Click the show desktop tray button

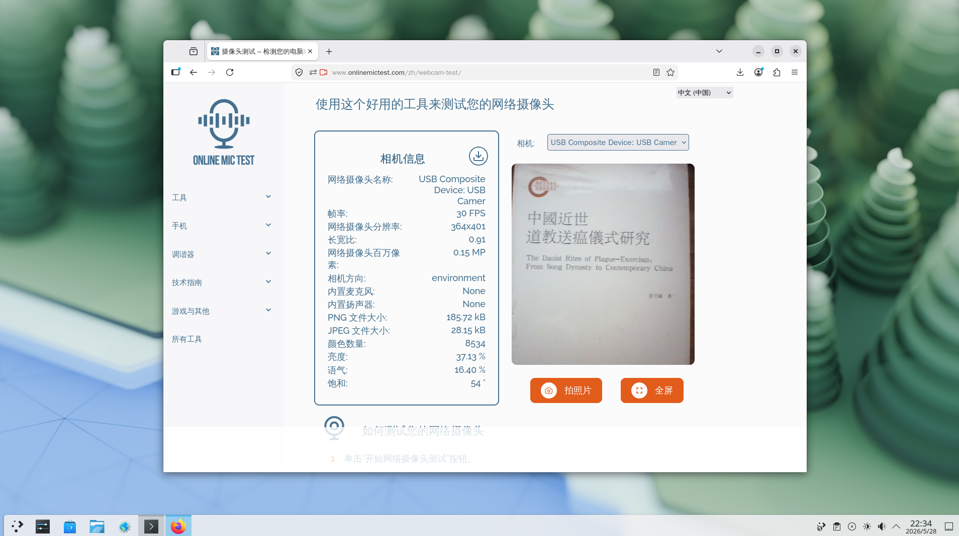click(949, 526)
